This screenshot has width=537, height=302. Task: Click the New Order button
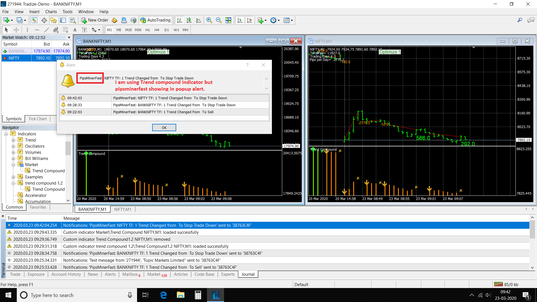click(95, 20)
